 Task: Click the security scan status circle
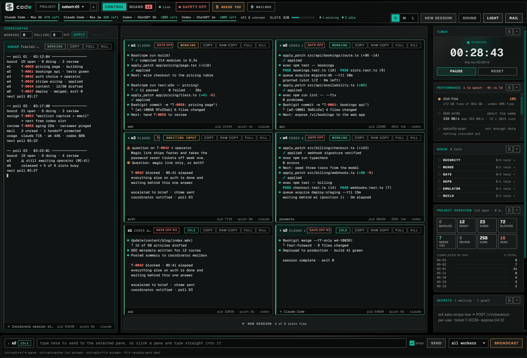(439, 129)
